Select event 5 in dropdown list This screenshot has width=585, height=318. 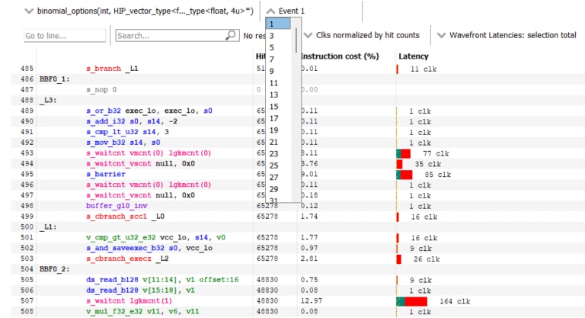[278, 47]
